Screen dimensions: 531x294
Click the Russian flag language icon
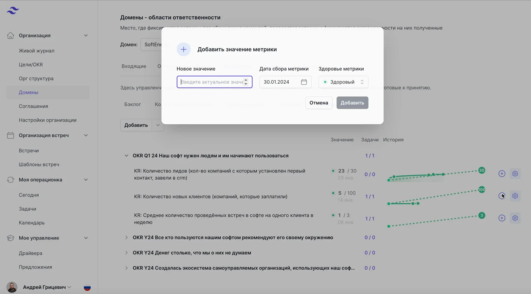click(x=87, y=288)
